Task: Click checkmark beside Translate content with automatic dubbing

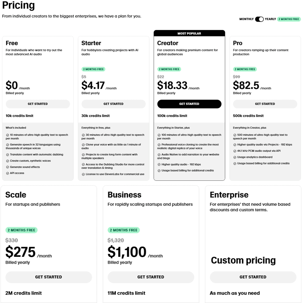Action: 8,155
